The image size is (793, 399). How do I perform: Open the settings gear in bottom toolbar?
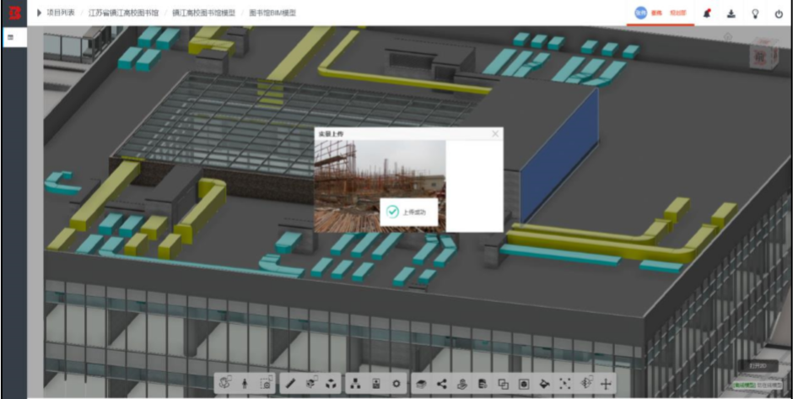click(x=396, y=384)
